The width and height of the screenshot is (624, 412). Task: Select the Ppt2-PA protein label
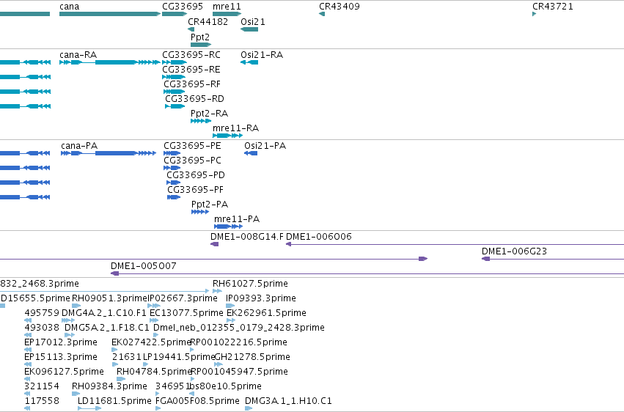210,205
